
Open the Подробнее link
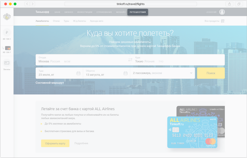pos(81,143)
